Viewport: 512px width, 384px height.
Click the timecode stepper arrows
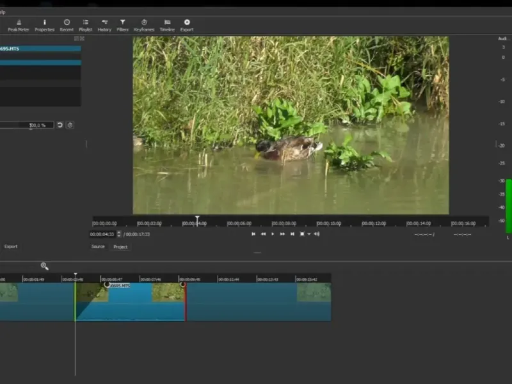pyautogui.click(x=118, y=234)
